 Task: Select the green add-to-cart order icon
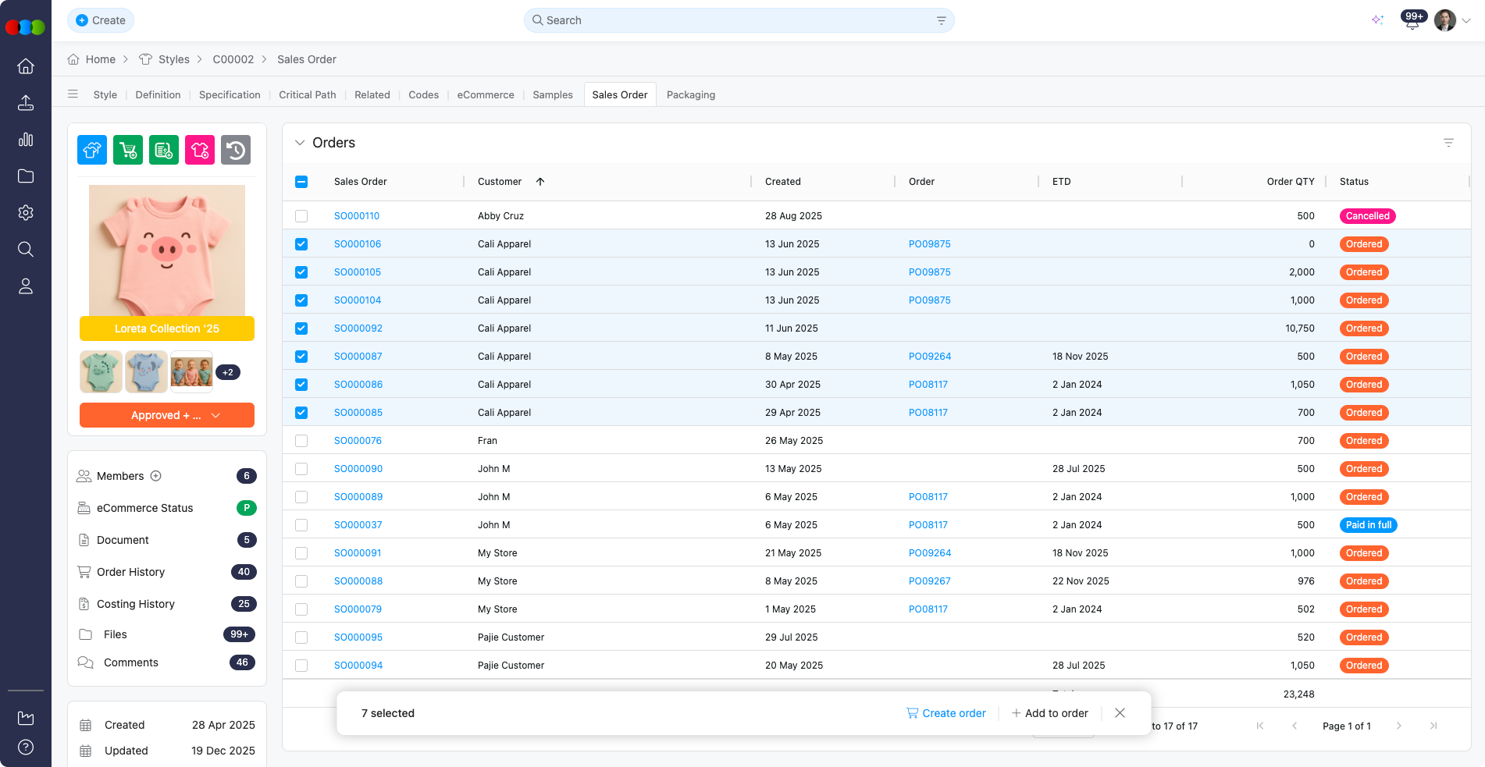(128, 150)
